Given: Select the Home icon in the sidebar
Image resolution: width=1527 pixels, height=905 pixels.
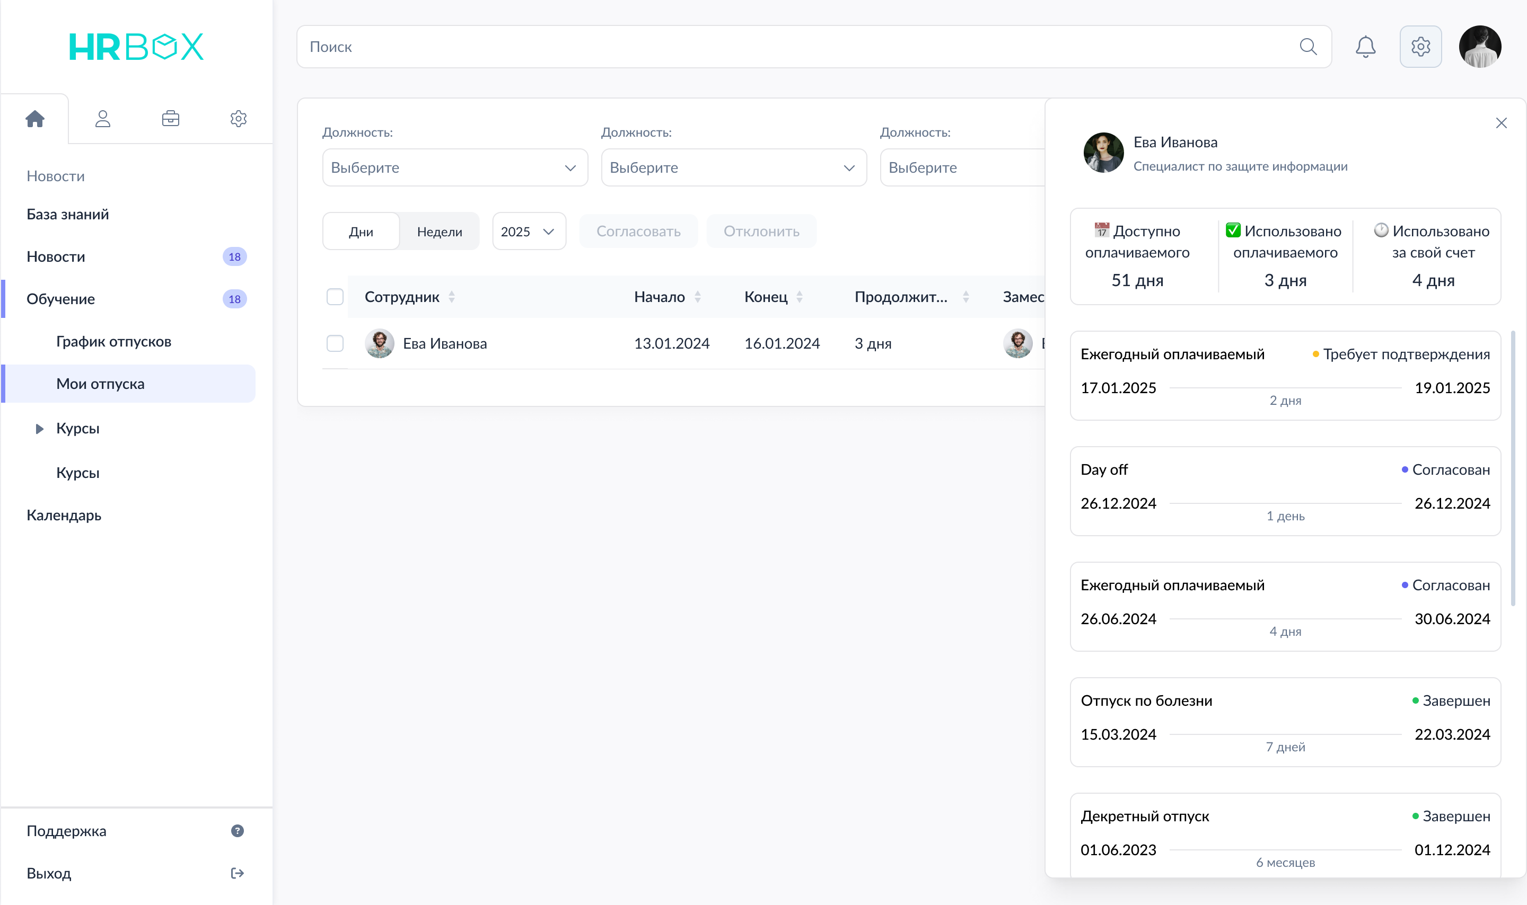Looking at the screenshot, I should click(36, 118).
